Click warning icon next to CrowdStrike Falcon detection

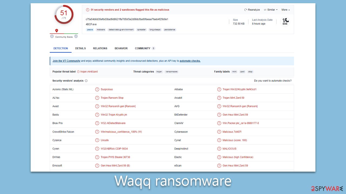[97, 131]
